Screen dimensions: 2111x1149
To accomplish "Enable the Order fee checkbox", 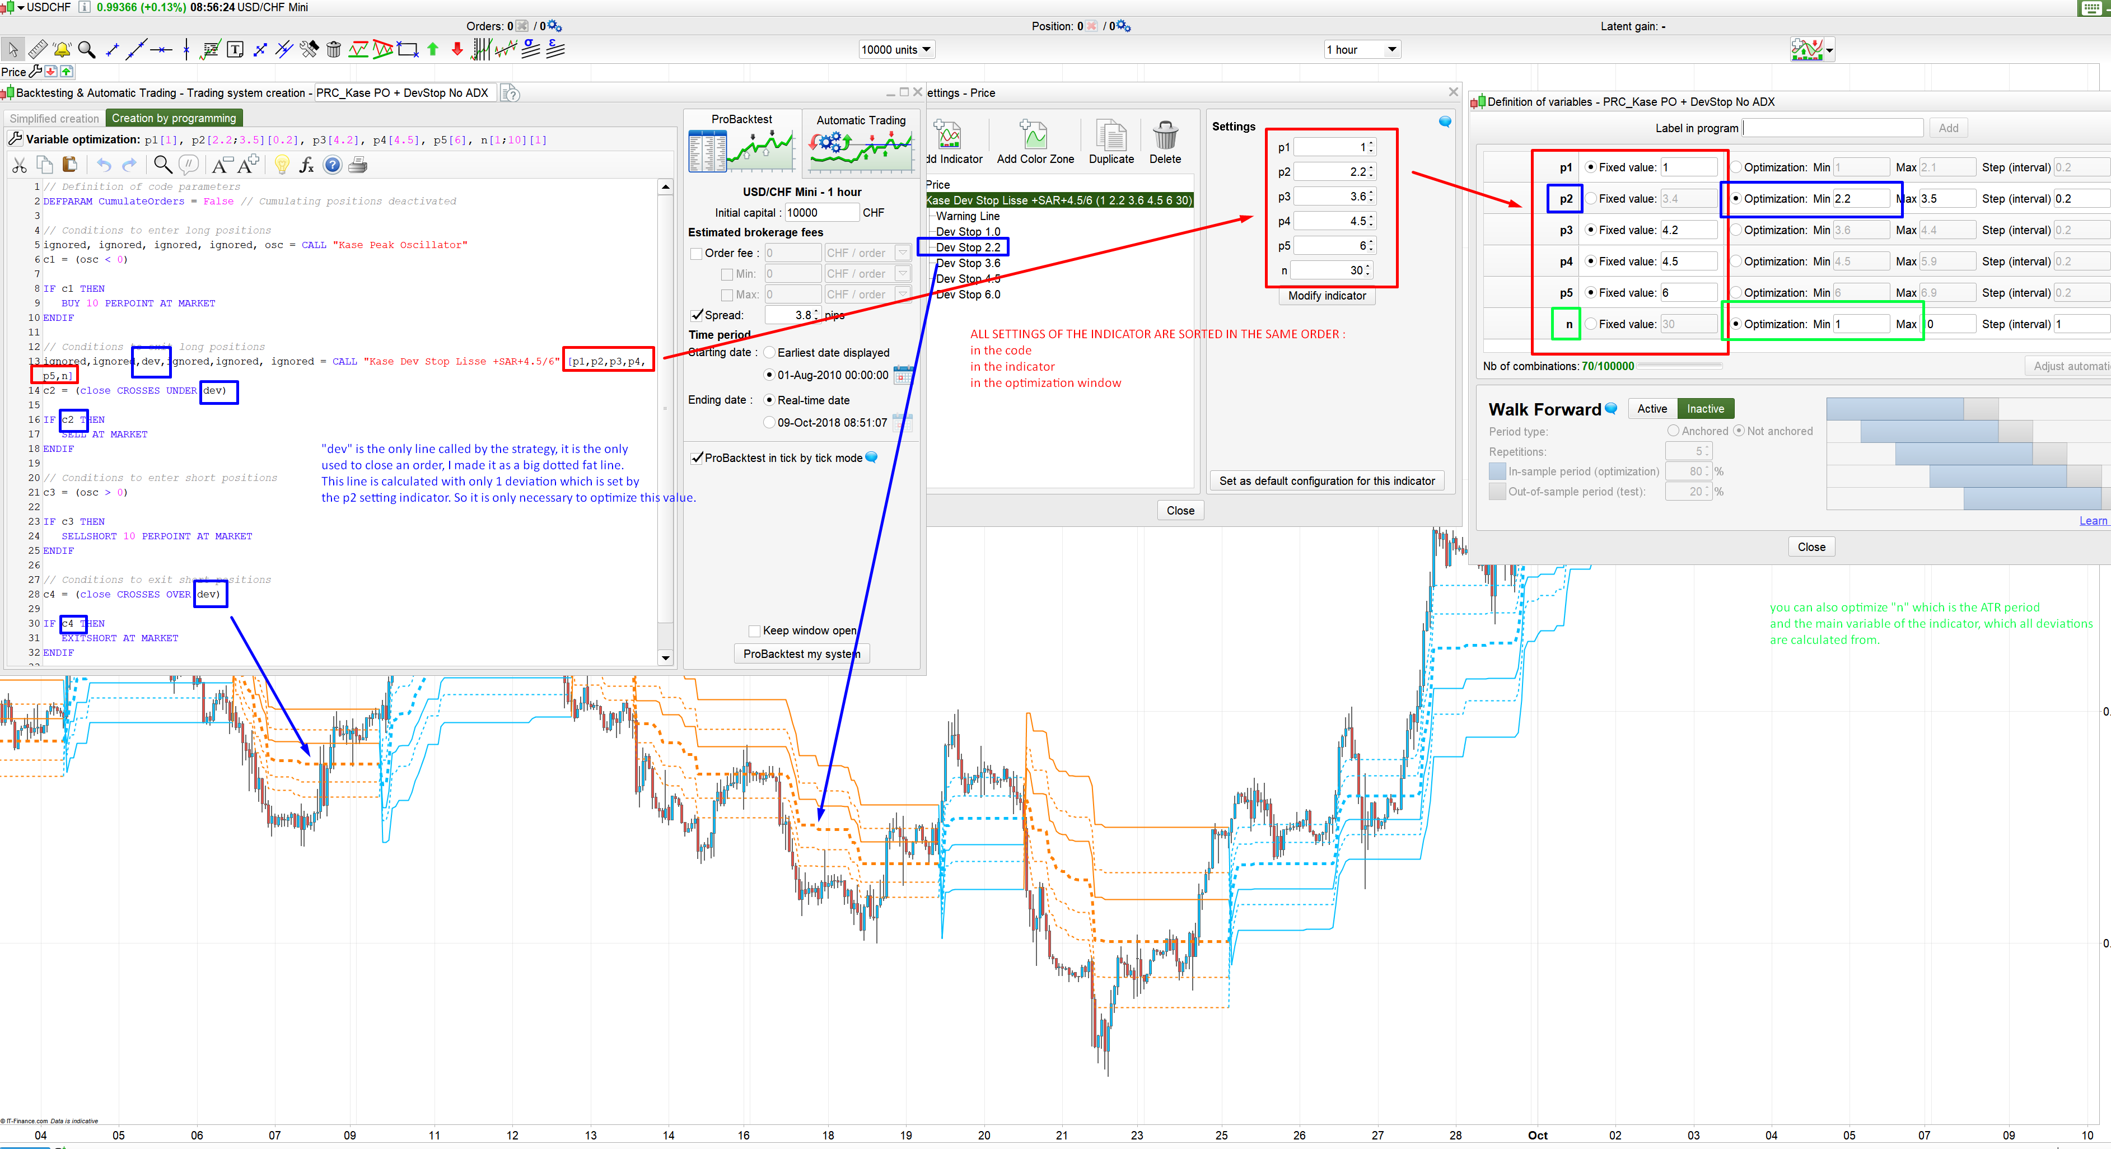I will click(x=696, y=253).
